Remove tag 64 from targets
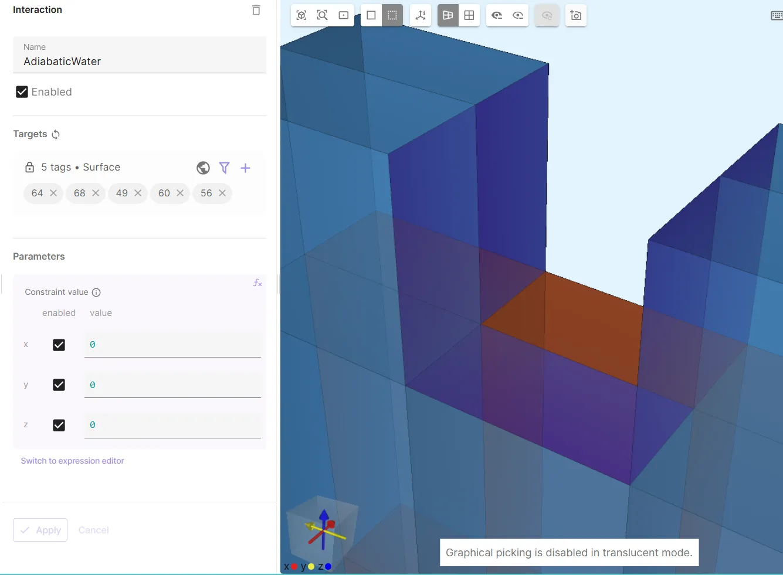Image resolution: width=783 pixels, height=575 pixels. [x=53, y=193]
